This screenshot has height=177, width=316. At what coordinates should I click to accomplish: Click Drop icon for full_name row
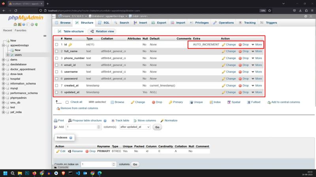(240, 52)
